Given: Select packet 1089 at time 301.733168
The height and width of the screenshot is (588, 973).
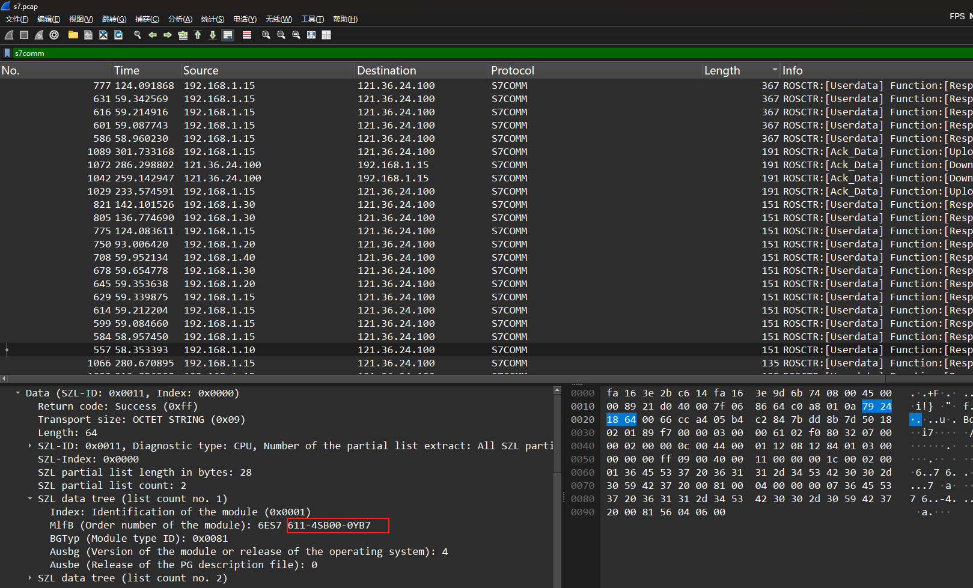Looking at the screenshot, I should pos(486,151).
